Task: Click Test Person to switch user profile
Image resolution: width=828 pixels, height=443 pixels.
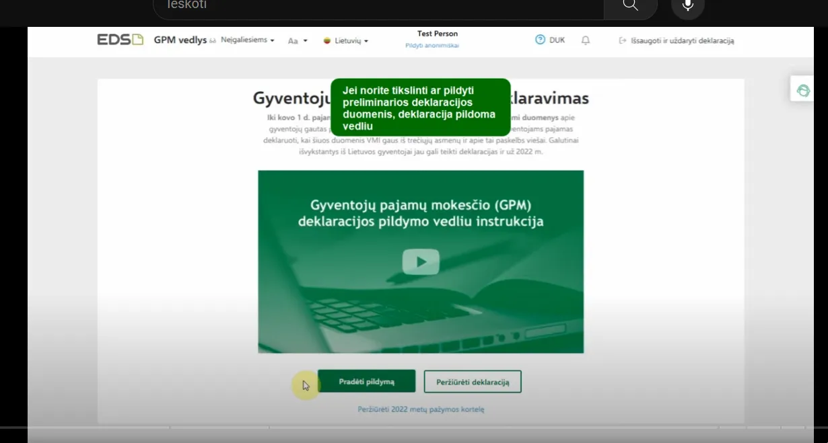Action: (x=436, y=34)
